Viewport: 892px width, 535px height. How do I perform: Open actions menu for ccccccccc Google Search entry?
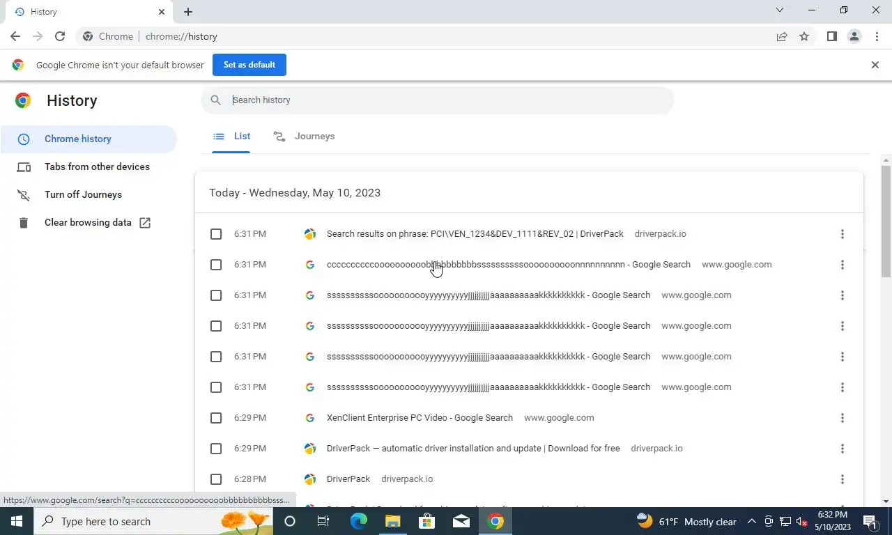tap(843, 265)
